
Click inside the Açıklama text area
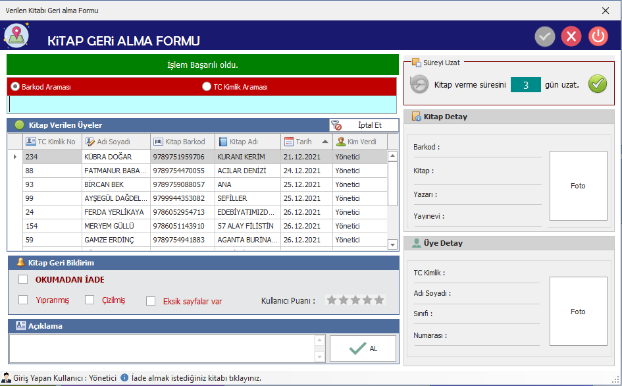coord(161,348)
